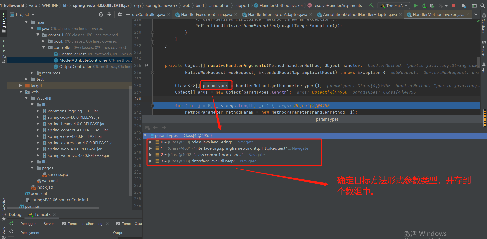Select the ModelAttributeController class in tree
The width and height of the screenshot is (487, 239).
[x=83, y=60]
